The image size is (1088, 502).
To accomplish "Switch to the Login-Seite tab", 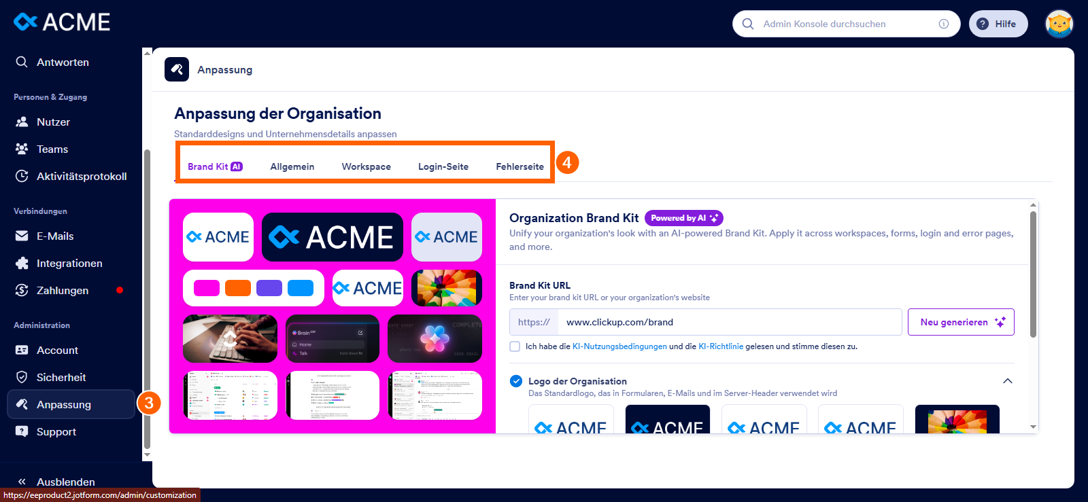I will pos(443,166).
